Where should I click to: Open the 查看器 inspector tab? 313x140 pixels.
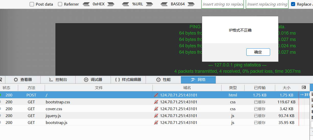[23, 80]
